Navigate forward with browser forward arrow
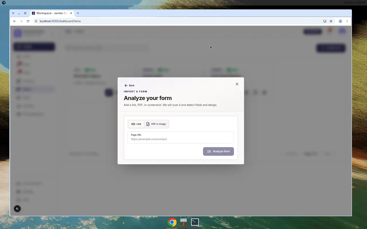This screenshot has width=367, height=229. click(21, 21)
